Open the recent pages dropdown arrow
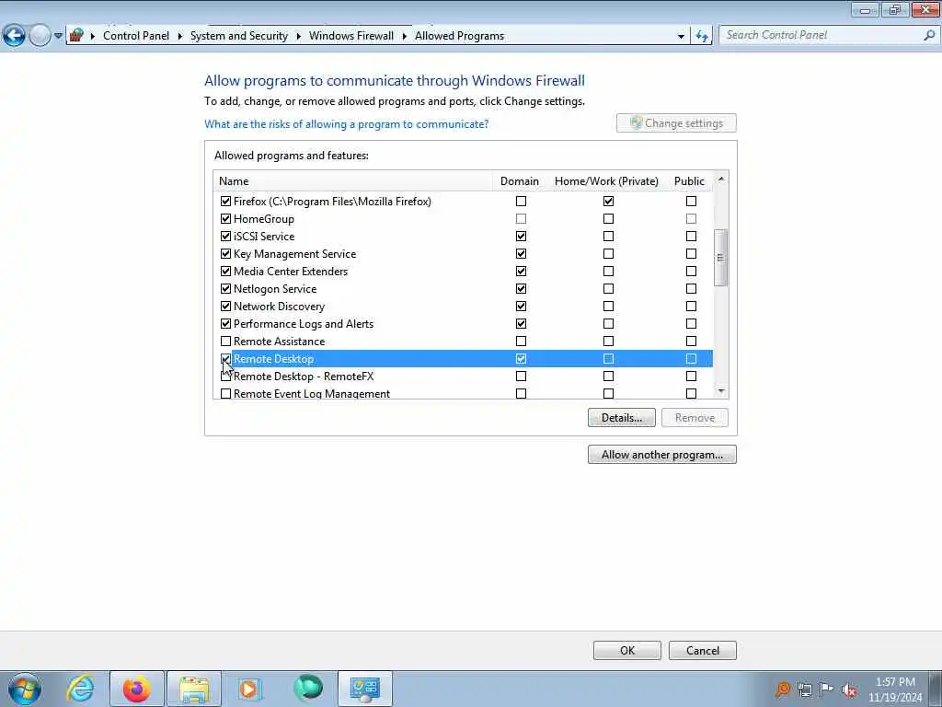Image resolution: width=942 pixels, height=707 pixels. (x=58, y=36)
